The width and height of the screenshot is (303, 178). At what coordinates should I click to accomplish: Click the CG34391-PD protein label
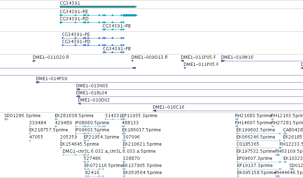(x=76, y=42)
